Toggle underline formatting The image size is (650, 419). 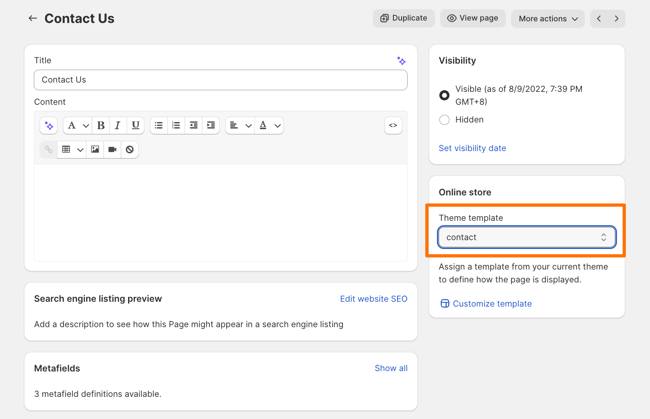135,126
